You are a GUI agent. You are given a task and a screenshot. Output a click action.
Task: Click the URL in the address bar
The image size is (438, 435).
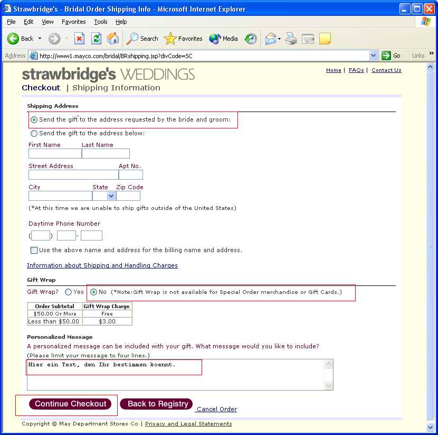pyautogui.click(x=116, y=56)
